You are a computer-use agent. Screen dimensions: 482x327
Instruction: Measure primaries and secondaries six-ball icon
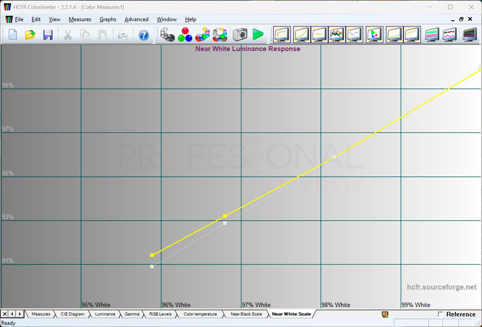(x=203, y=35)
